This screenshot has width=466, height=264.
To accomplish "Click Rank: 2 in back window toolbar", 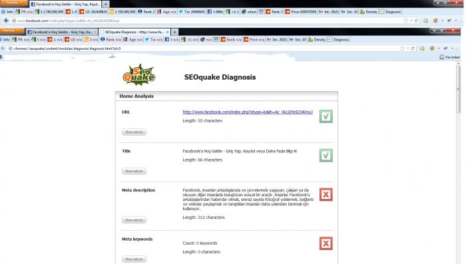I will [x=146, y=12].
